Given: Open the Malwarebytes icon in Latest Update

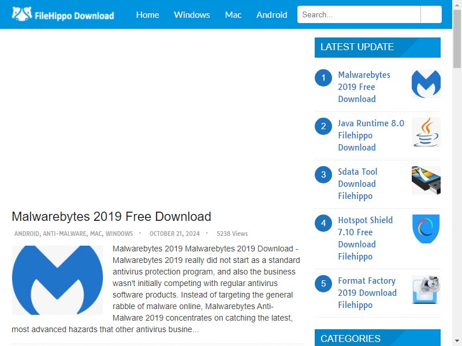Looking at the screenshot, I should (426, 84).
